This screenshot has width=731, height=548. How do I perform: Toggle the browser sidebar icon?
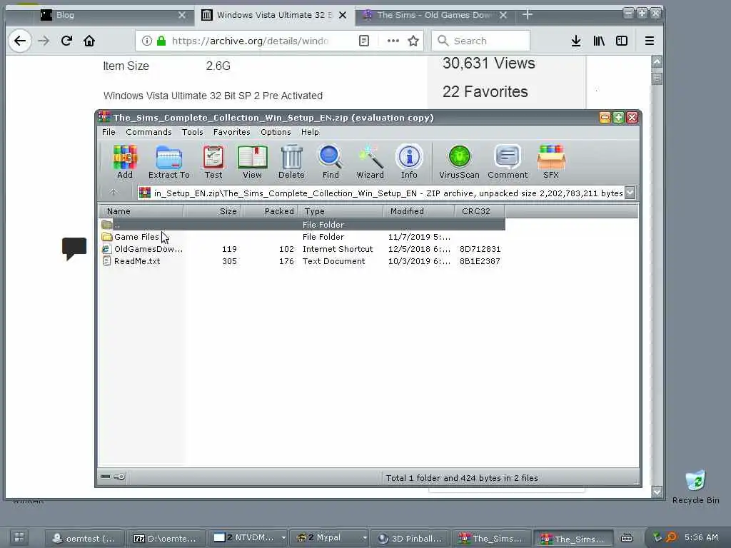pos(622,41)
